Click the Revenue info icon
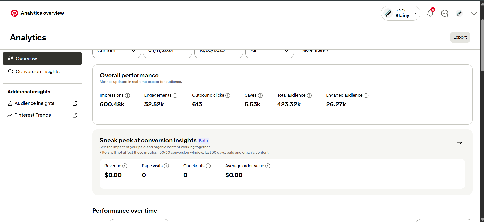The height and width of the screenshot is (222, 484). 125,166
